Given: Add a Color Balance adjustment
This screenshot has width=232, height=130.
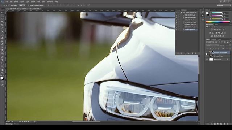Looking at the screenshot, I should pyautogui.click(x=213, y=33).
